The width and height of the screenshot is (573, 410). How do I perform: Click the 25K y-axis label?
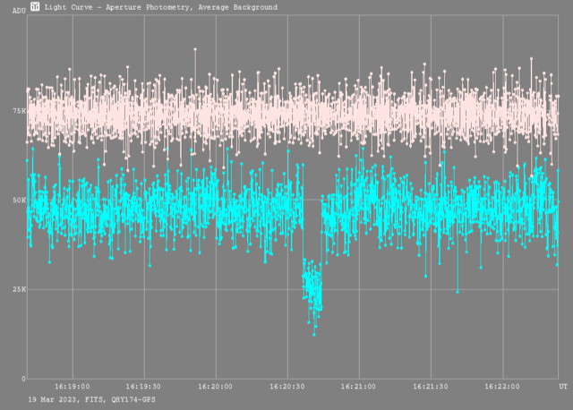click(x=20, y=289)
